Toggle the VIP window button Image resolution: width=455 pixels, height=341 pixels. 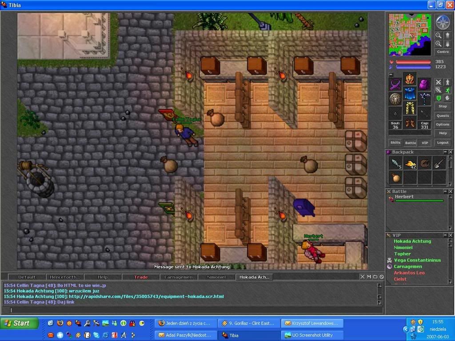coord(425,143)
